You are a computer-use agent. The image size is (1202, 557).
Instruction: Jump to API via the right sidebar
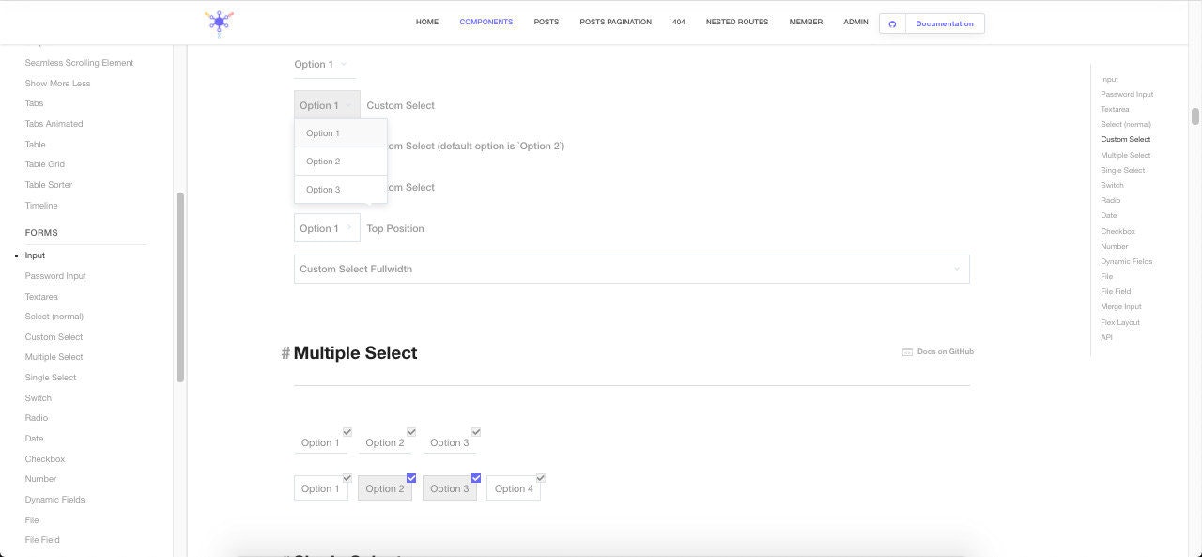[1106, 337]
